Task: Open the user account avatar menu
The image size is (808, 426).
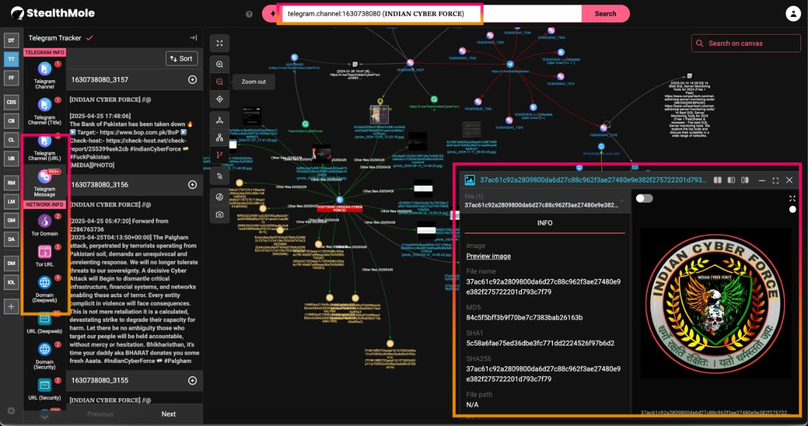Action: pyautogui.click(x=793, y=13)
